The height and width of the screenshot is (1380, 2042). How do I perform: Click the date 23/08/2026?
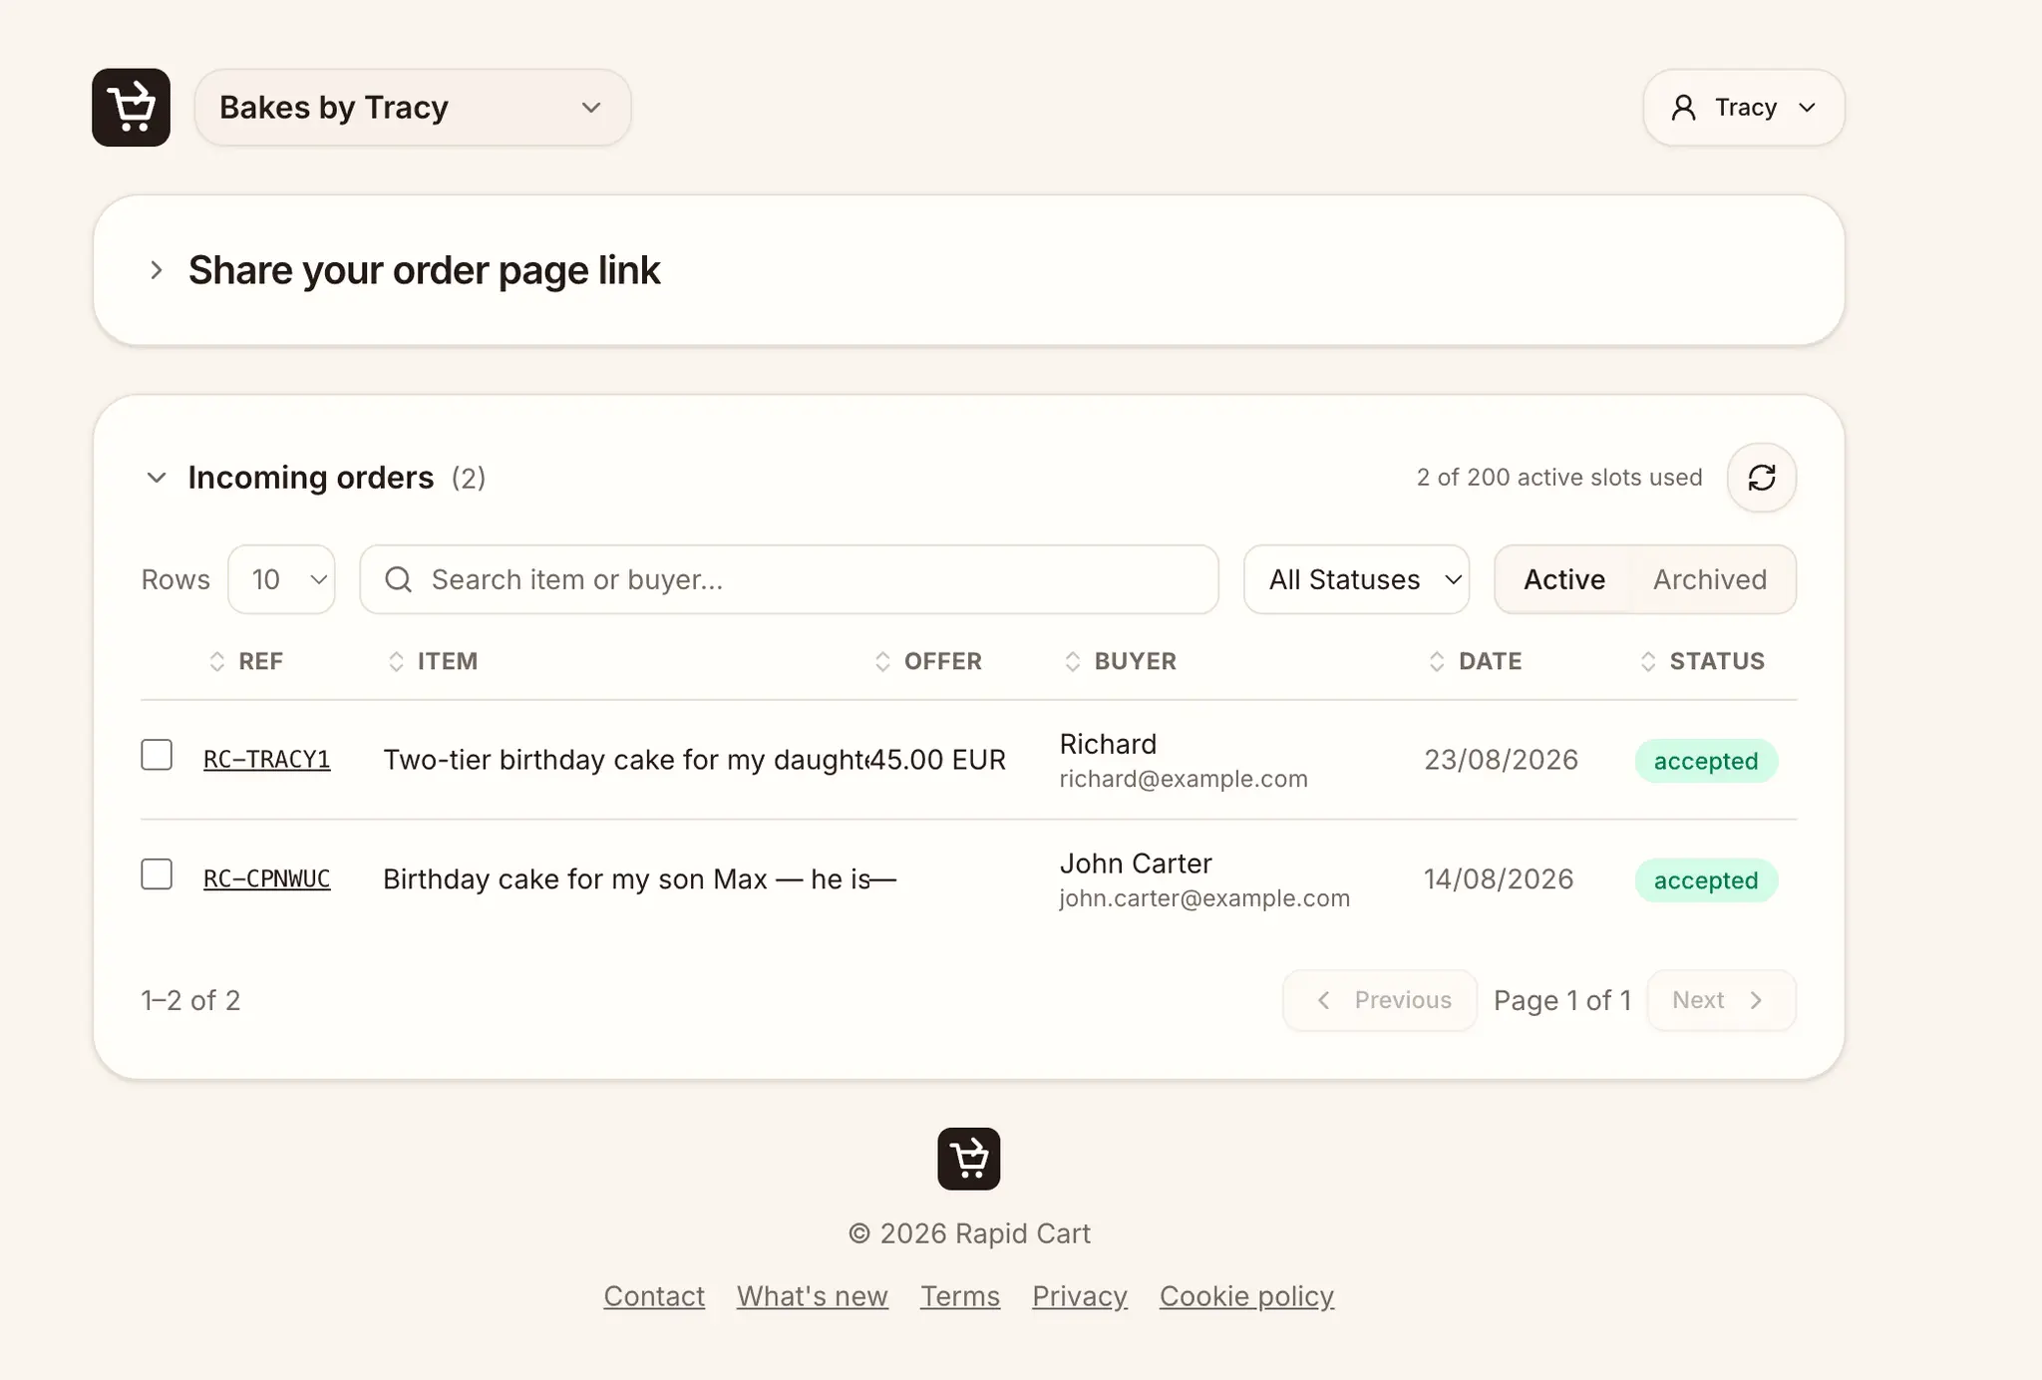point(1501,760)
